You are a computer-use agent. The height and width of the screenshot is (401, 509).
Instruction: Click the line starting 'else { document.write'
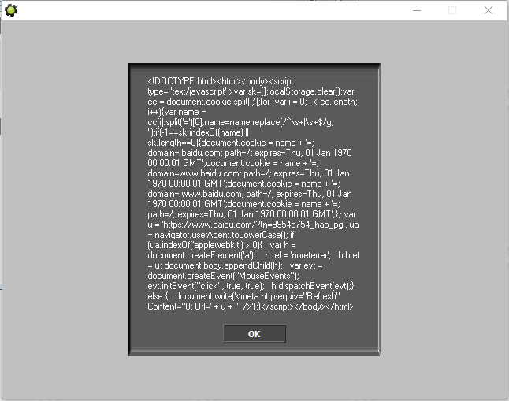244,296
